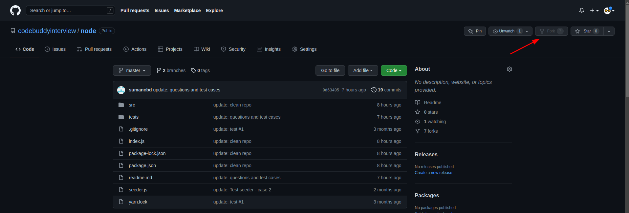Switch to the Code tab
Screen dimensions: 629x213
25,49
